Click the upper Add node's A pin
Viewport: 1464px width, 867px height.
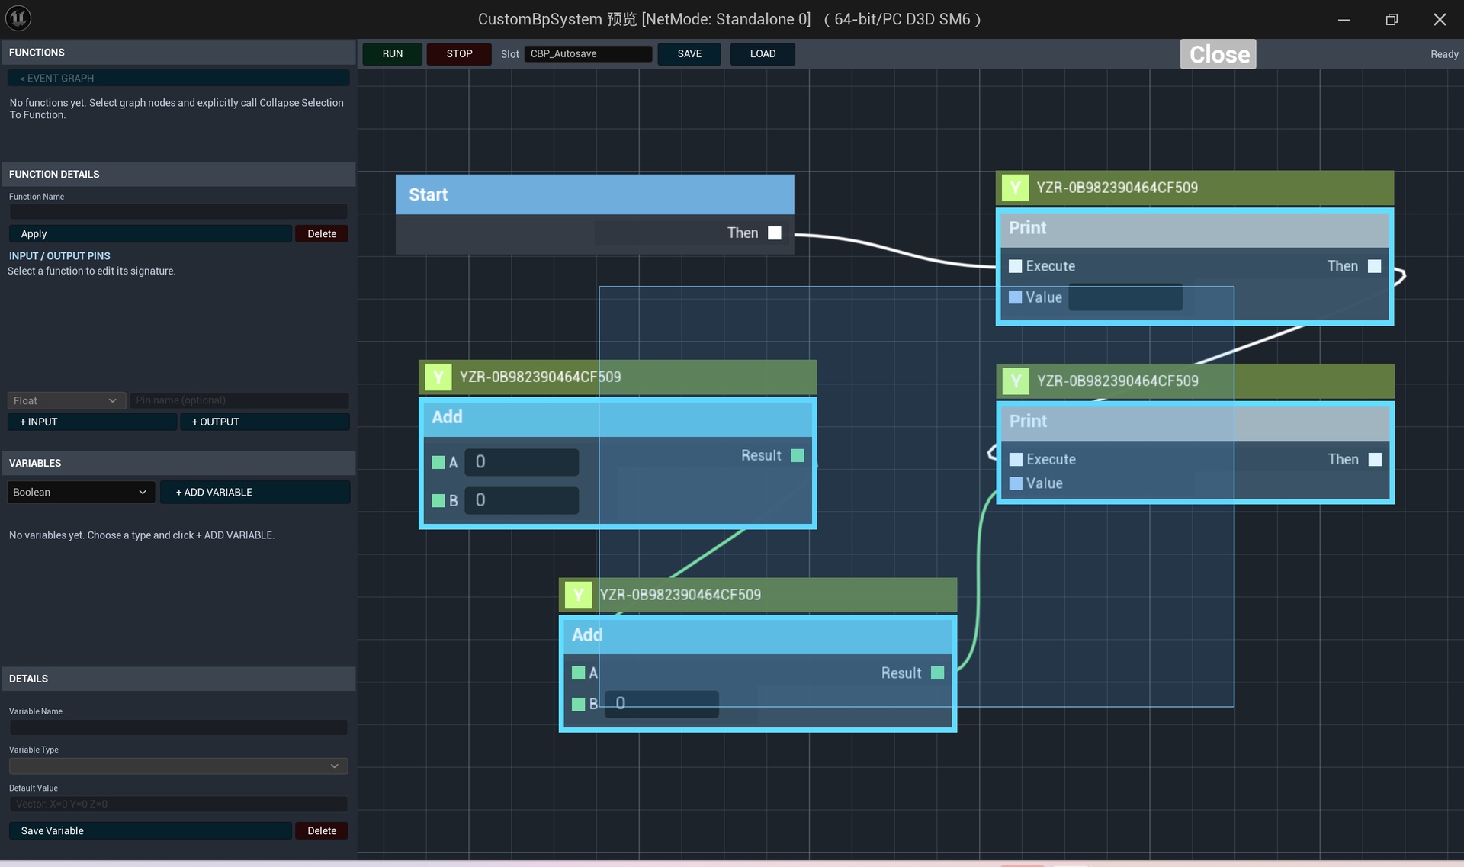point(438,462)
